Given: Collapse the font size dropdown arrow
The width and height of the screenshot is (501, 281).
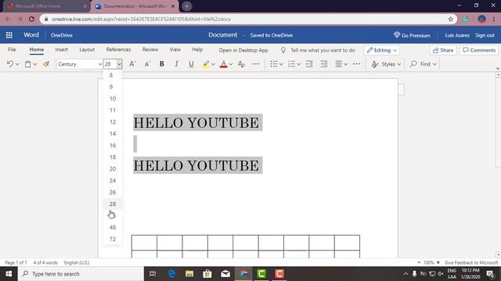Looking at the screenshot, I should tap(119, 64).
